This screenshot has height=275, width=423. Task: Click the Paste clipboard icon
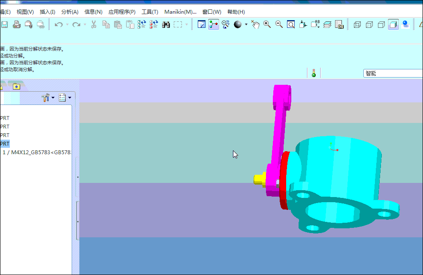pos(118,24)
